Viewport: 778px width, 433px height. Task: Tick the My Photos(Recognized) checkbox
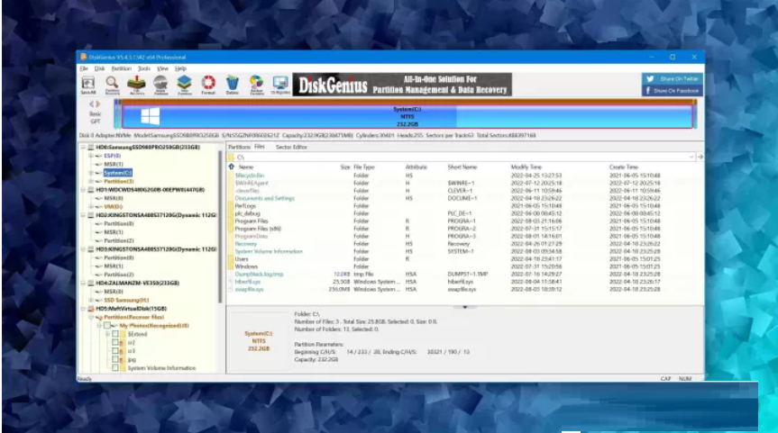pyautogui.click(x=106, y=326)
